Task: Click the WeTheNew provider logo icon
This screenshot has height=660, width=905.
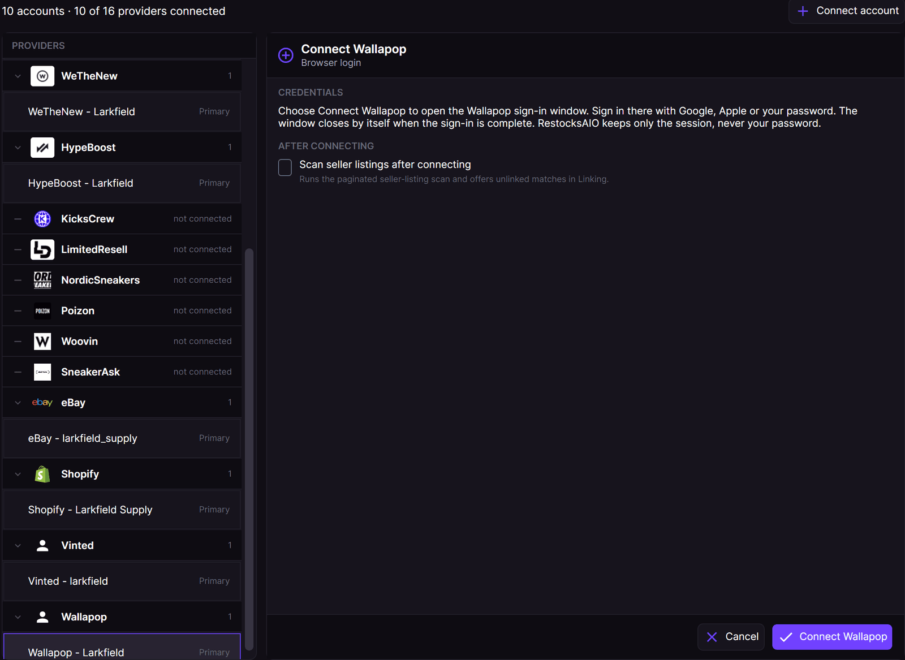Action: coord(42,76)
